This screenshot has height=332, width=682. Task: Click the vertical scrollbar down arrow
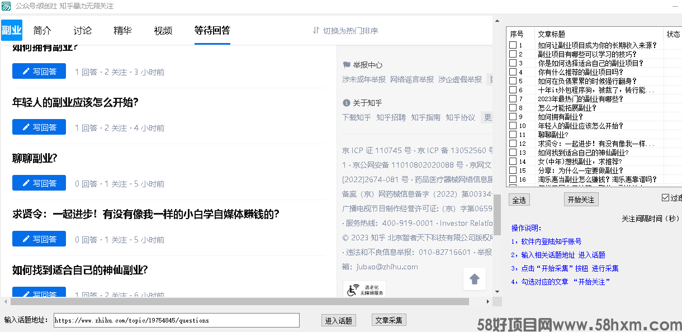(497, 291)
